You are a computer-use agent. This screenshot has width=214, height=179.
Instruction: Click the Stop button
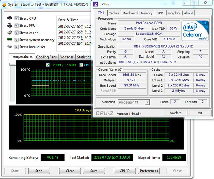click(x=39, y=171)
